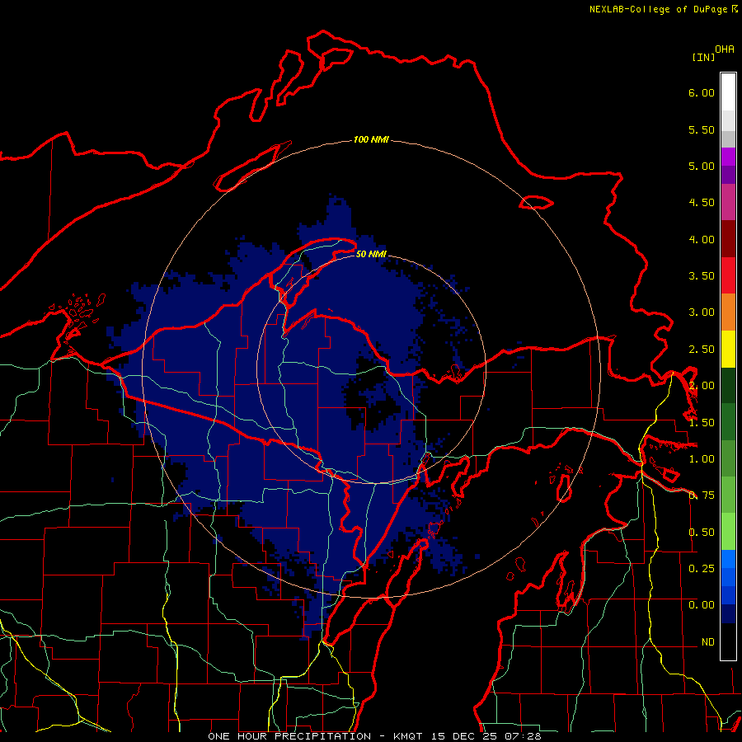Select the 5.00 legend value

[702, 166]
